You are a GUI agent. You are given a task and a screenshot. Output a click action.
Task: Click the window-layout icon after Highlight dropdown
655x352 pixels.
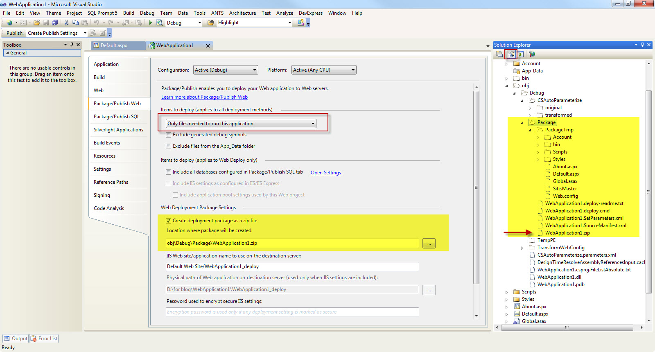301,23
